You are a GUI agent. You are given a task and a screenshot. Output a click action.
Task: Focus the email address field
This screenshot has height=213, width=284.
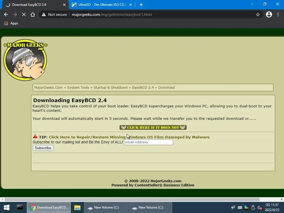coord(148,142)
